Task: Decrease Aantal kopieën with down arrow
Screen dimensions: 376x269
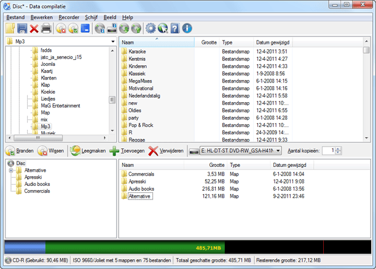Action: pyautogui.click(x=338, y=153)
